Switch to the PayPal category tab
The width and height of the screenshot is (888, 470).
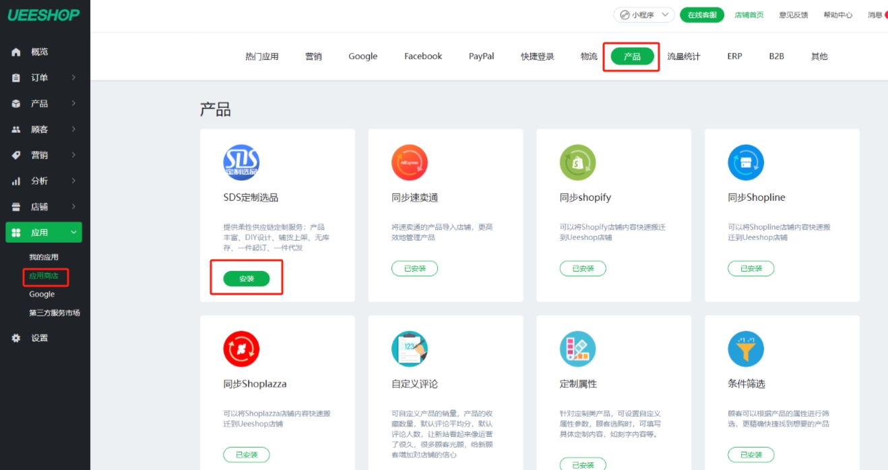pos(482,57)
